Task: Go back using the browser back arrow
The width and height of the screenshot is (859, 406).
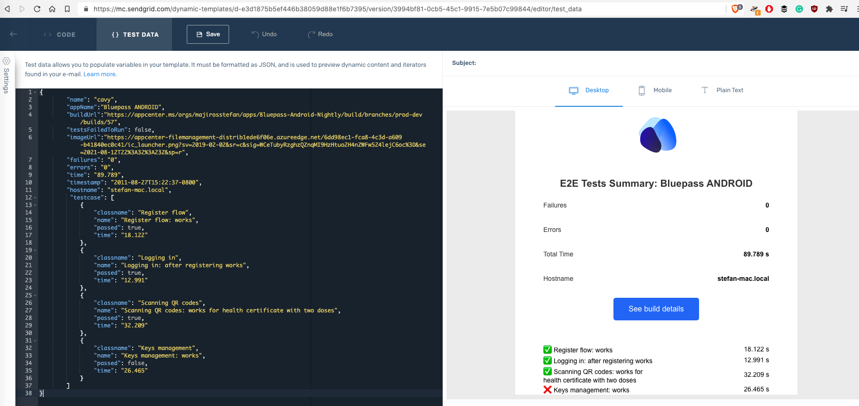Action: click(7, 9)
